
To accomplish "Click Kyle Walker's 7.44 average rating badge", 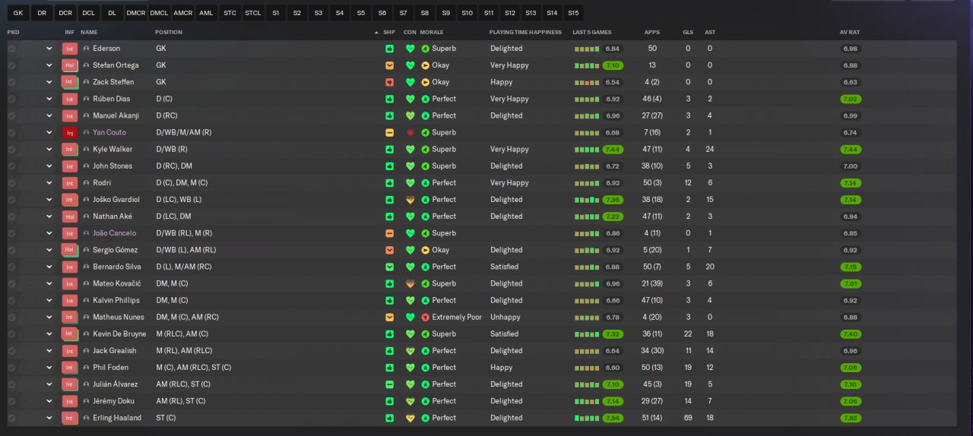I will tap(851, 150).
